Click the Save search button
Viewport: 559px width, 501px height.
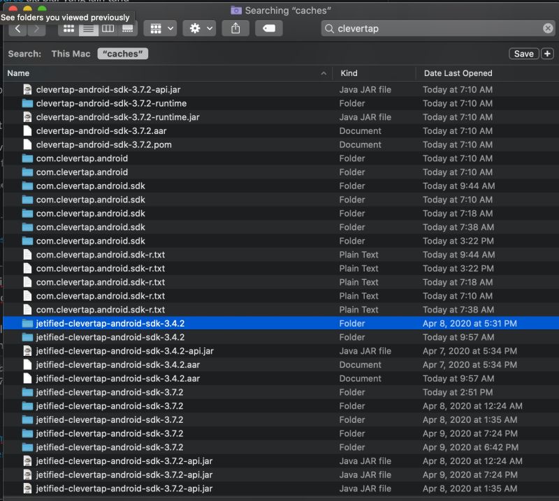click(x=523, y=53)
